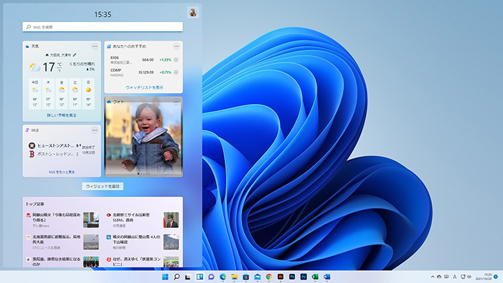Add 8306 stock to watchlist with plus
Viewport: 503px width, 283px height.
click(x=176, y=60)
